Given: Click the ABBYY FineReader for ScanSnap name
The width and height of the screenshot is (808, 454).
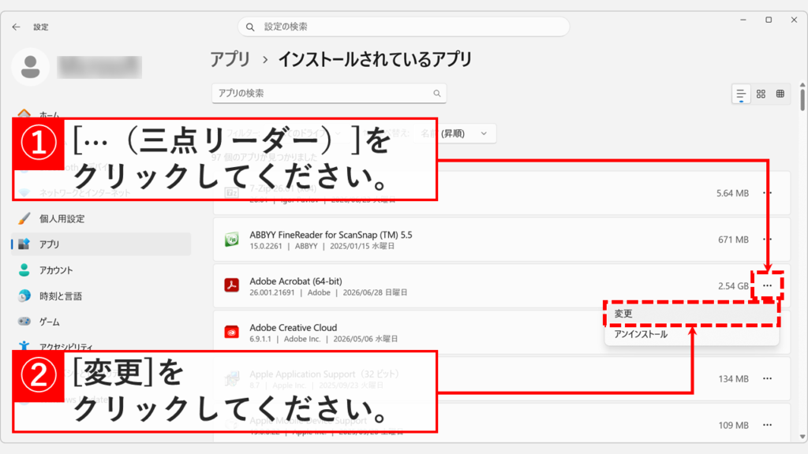Looking at the screenshot, I should pos(331,235).
